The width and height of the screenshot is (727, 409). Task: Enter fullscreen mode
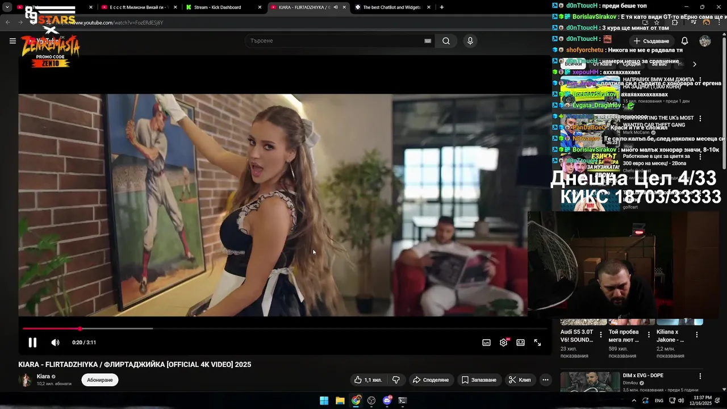[x=537, y=343]
